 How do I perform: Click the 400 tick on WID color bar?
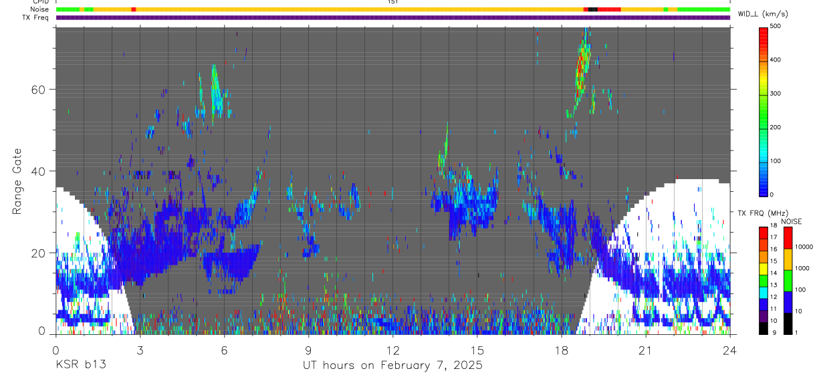[x=776, y=60]
